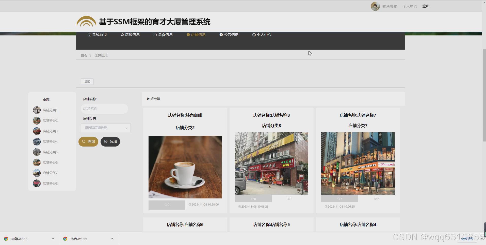Click 全部显示 in downloads bar
Viewport: 486px width, 245px height.
(x=467, y=238)
